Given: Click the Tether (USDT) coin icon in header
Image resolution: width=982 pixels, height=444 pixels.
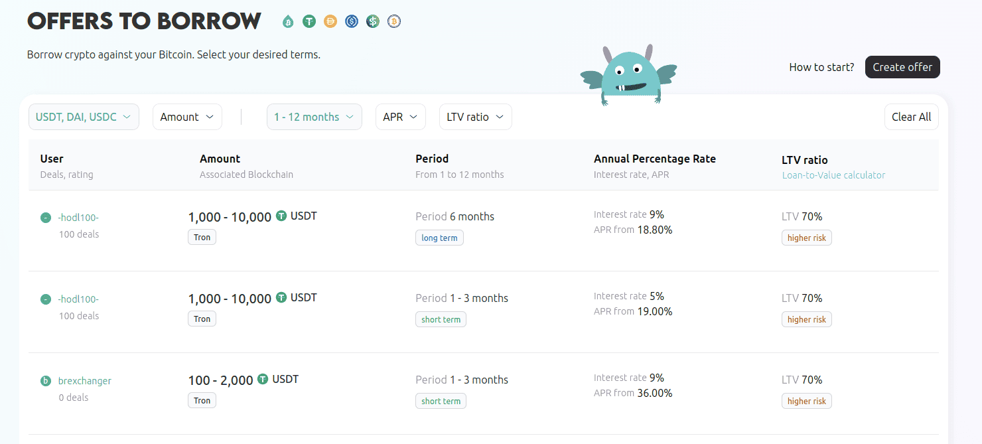Looking at the screenshot, I should (309, 22).
